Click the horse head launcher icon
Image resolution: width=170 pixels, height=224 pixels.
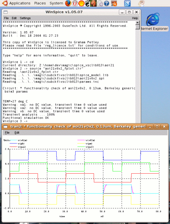(x=93, y=3)
